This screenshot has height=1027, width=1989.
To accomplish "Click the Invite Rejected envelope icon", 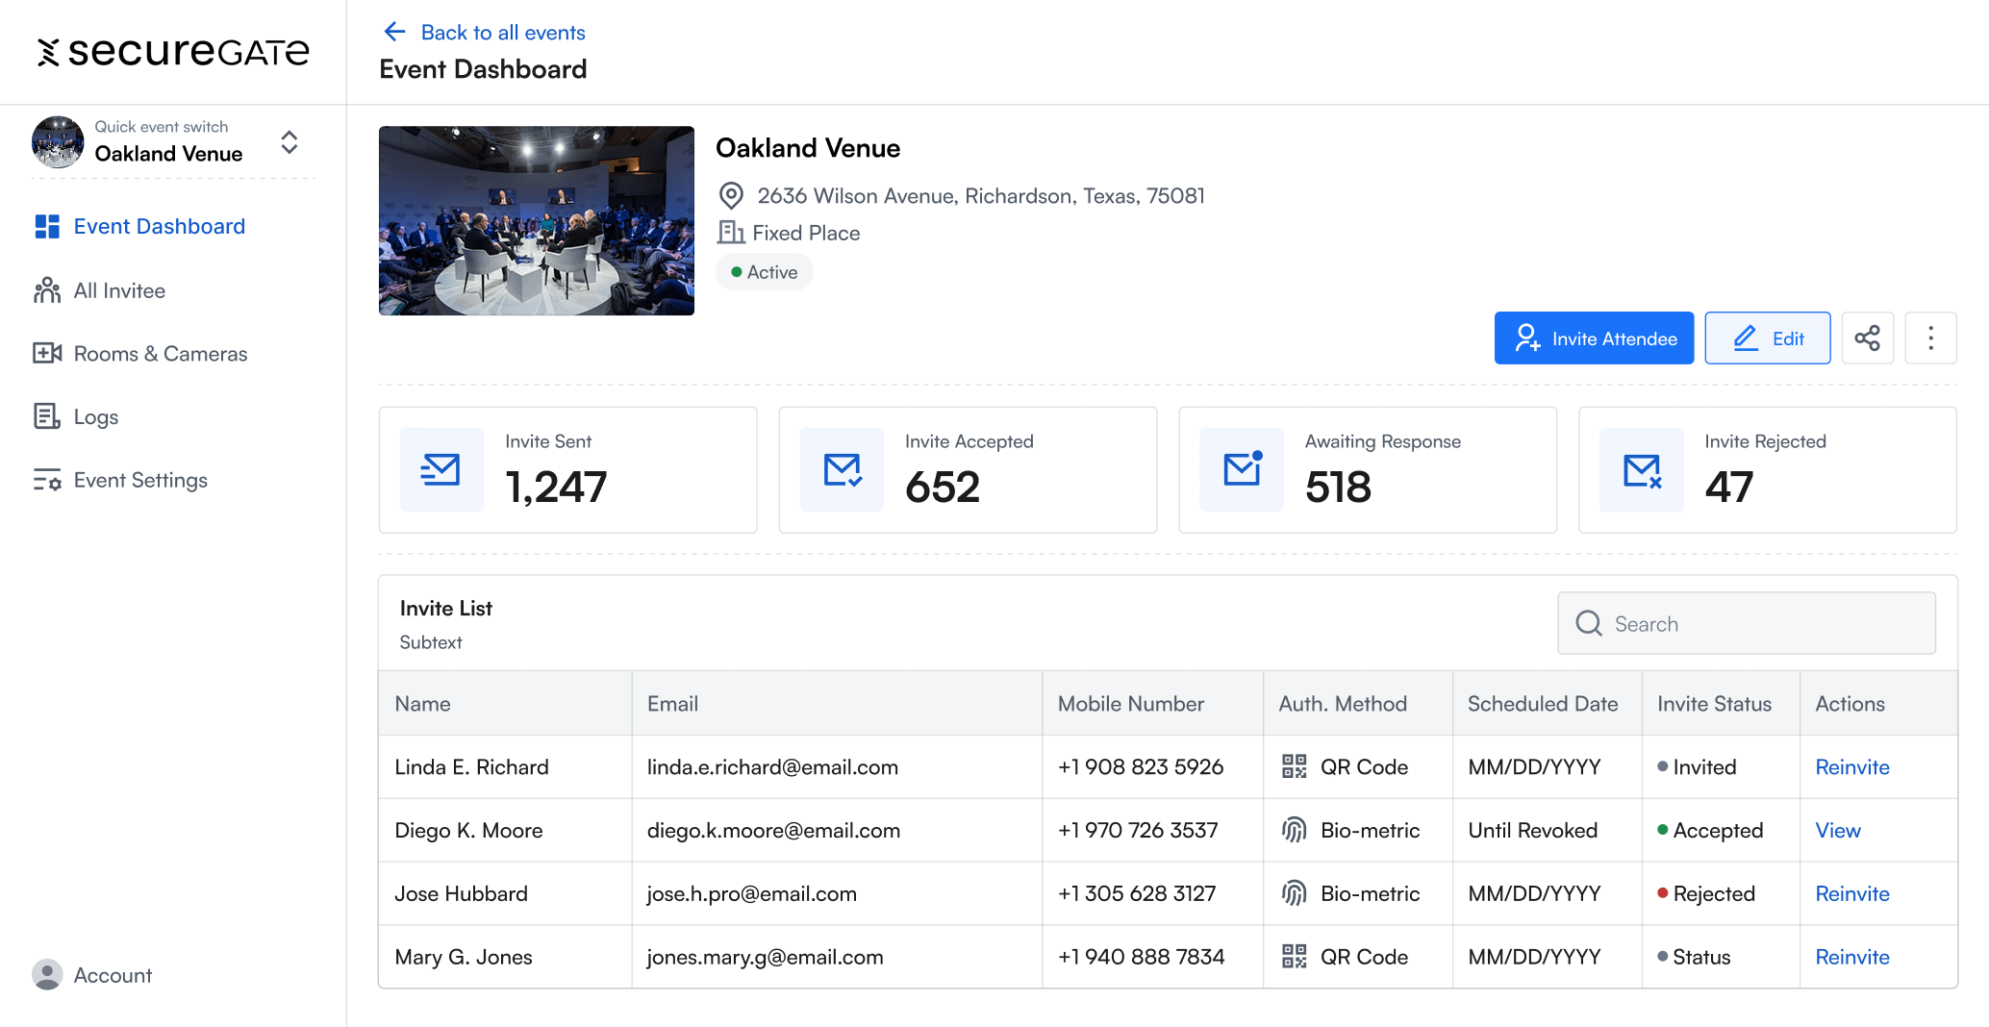I will click(x=1642, y=469).
